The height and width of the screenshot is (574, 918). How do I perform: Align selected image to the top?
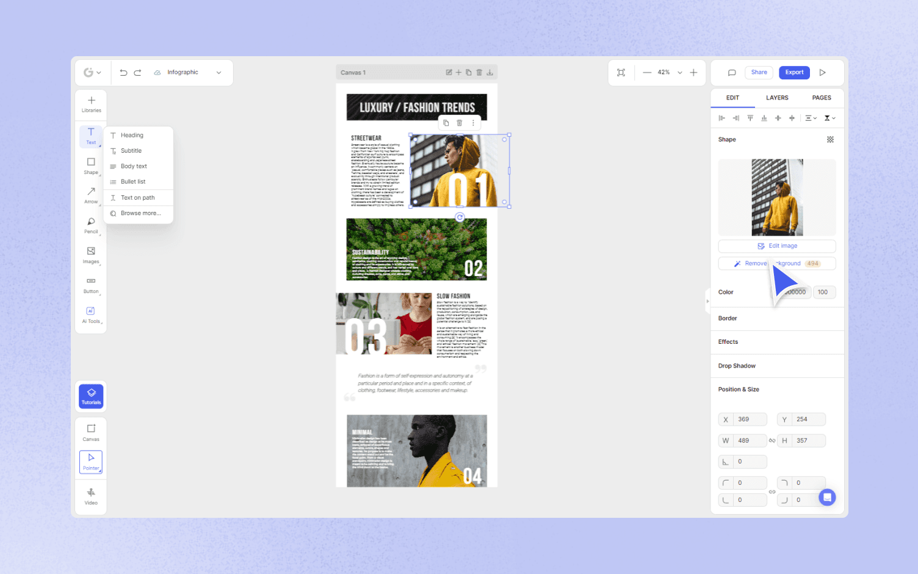(x=750, y=118)
